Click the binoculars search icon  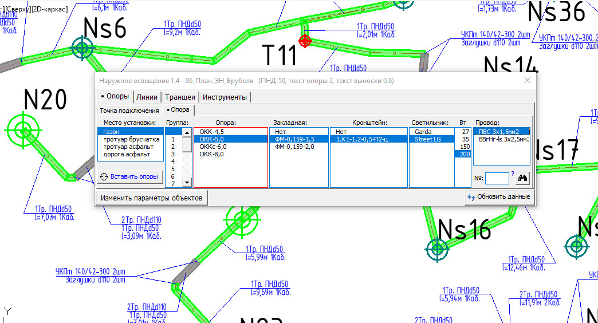522,178
